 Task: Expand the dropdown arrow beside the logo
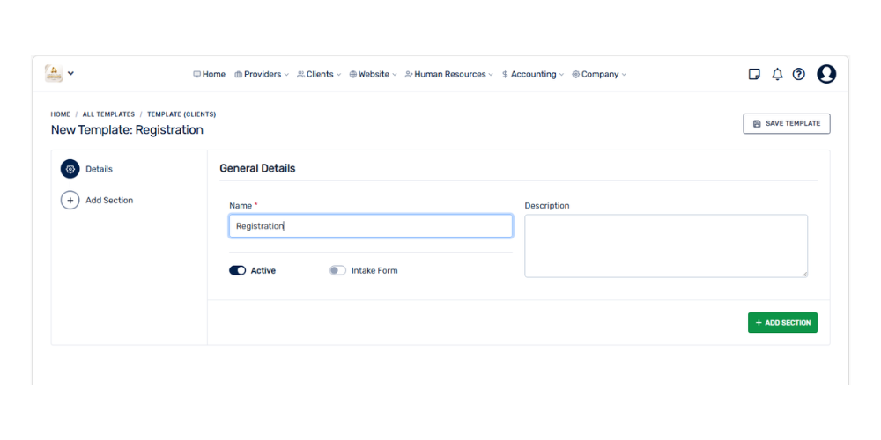pyautogui.click(x=70, y=74)
